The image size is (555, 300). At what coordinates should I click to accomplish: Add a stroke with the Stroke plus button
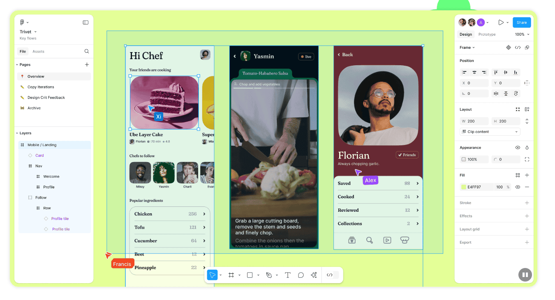(527, 203)
